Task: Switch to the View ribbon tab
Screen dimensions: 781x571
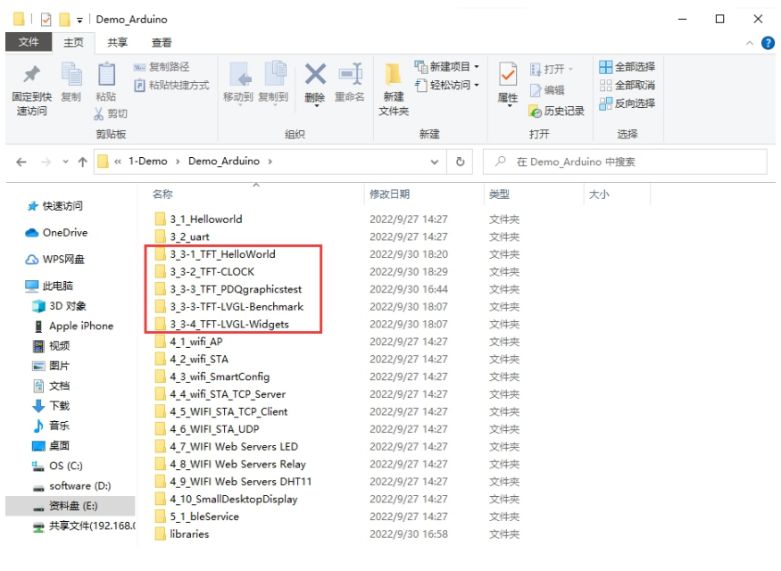Action: (x=162, y=42)
